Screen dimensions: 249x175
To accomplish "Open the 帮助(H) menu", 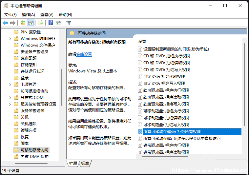I will tap(65, 15).
